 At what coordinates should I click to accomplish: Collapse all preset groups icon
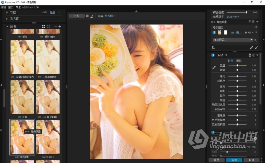click(48, 26)
